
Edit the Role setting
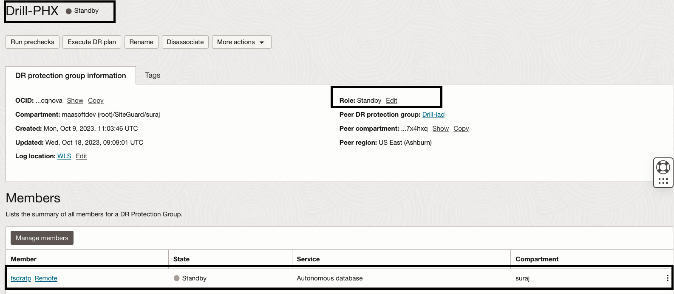391,101
